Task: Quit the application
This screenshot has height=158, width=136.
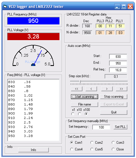Action: 114,112
